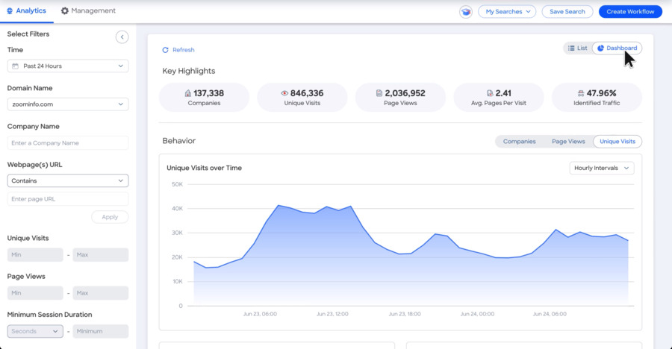Click the calendar icon in Time filter
672x349 pixels.
(16, 66)
